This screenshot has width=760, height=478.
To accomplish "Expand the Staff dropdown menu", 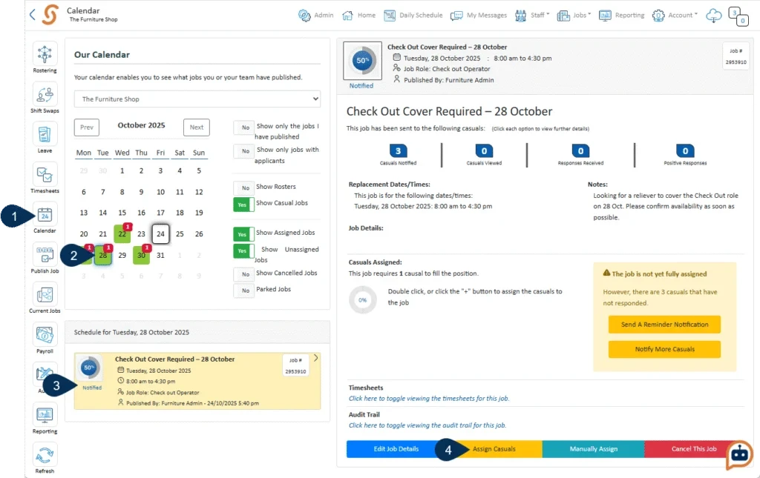I will point(532,16).
